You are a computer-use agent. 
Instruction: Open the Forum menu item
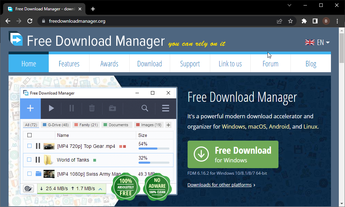coord(271,63)
